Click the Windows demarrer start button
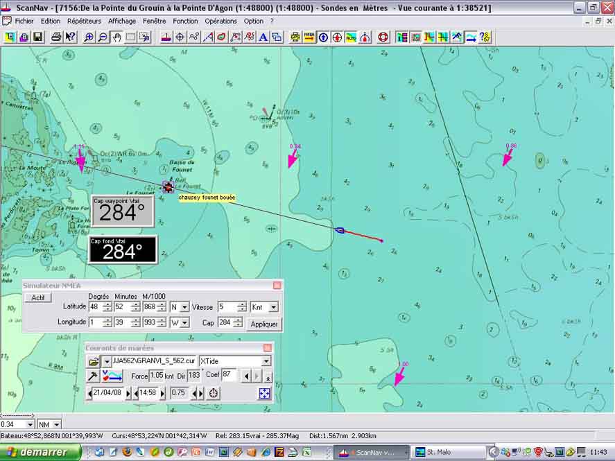This screenshot has height=461, width=615. coord(40,453)
